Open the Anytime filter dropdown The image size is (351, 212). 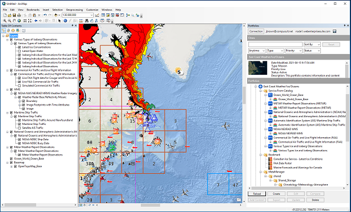[257, 51]
